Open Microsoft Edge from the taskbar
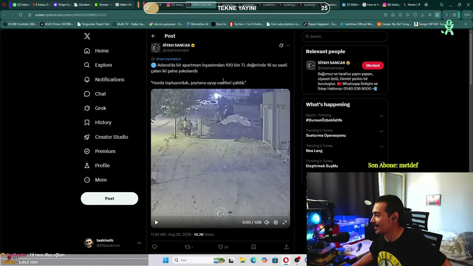This screenshot has width=473, height=266. 253,260
